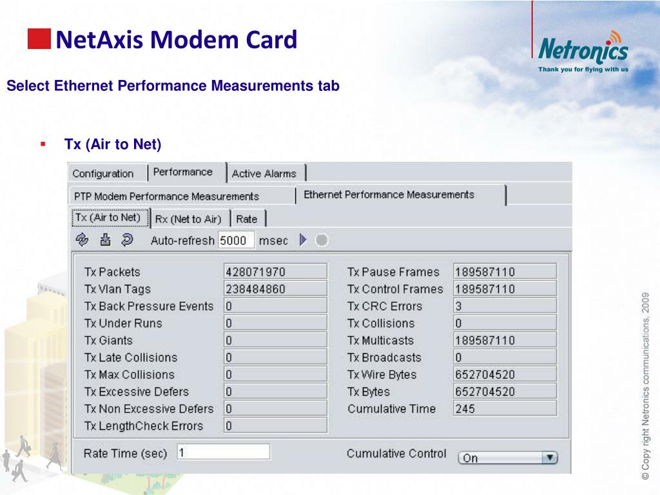The width and height of the screenshot is (660, 495).
Task: Open the Cumulative Control dropdown
Action: pyautogui.click(x=508, y=458)
